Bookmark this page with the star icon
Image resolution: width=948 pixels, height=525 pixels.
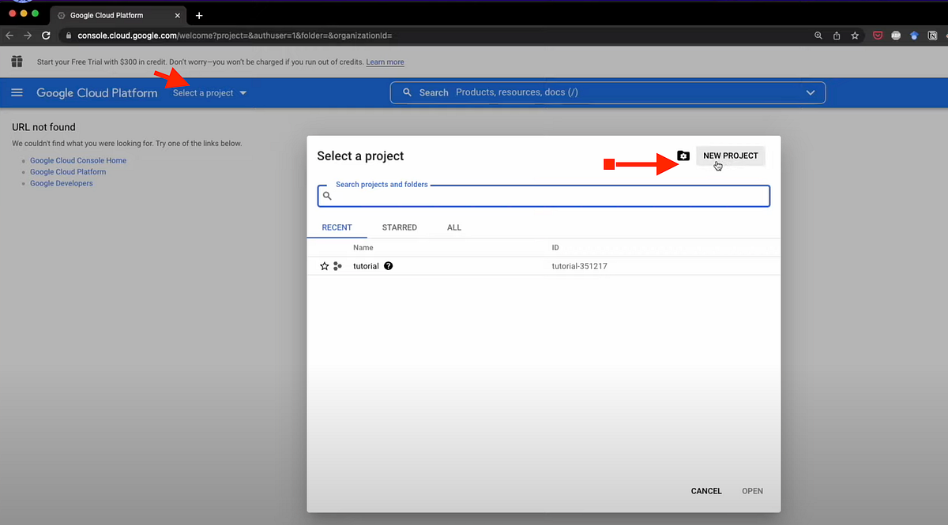[x=855, y=36]
